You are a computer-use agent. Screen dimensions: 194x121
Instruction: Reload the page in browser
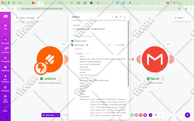pyautogui.click(x=13, y=9)
